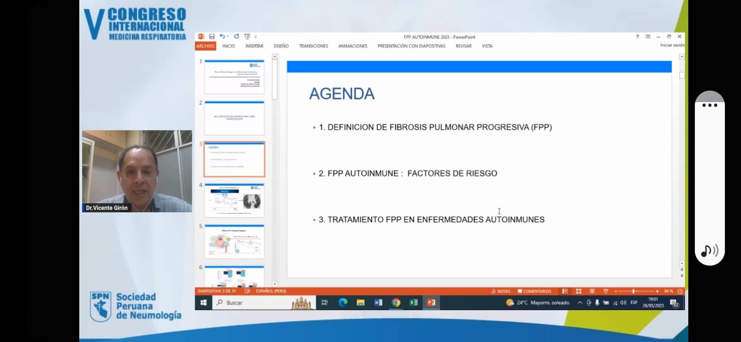Select slide 4 thumbnail in the slide panel
The height and width of the screenshot is (342, 741).
[x=234, y=200]
